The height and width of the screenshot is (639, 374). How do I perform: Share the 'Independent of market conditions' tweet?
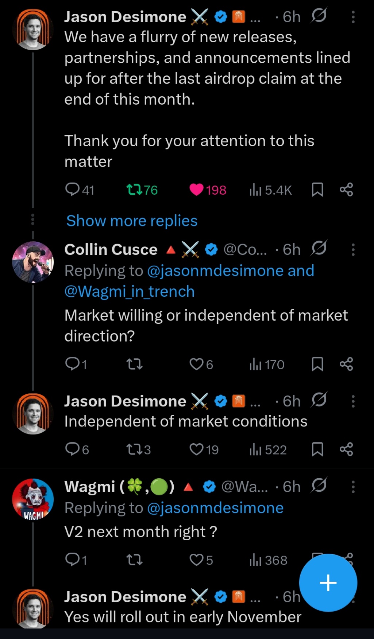(x=346, y=449)
